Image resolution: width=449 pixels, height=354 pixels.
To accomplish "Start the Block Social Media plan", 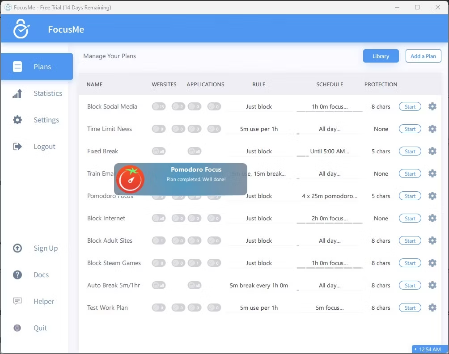I will tap(410, 106).
